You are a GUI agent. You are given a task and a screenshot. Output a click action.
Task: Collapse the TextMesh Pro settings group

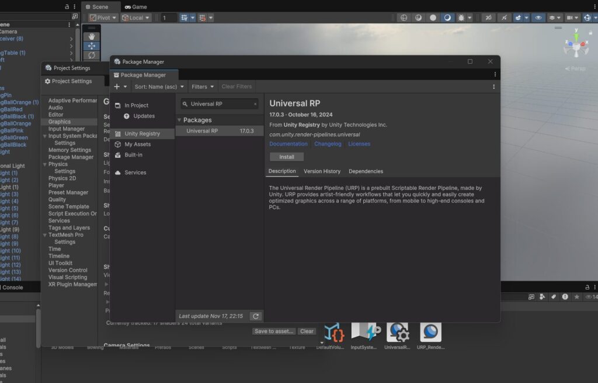(x=45, y=235)
